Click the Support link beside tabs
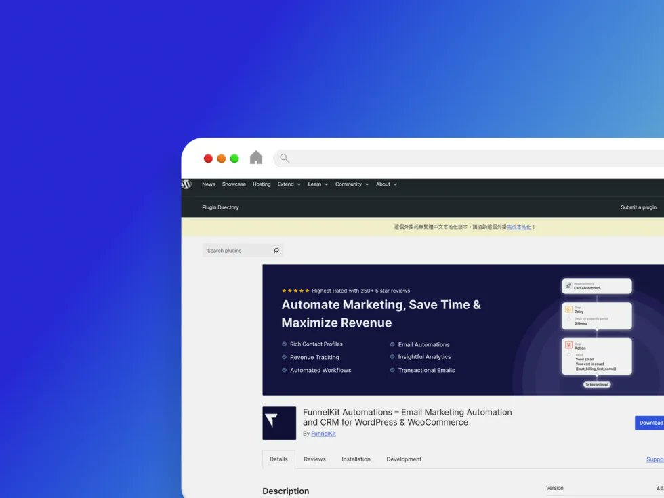664x498 pixels. (x=655, y=459)
